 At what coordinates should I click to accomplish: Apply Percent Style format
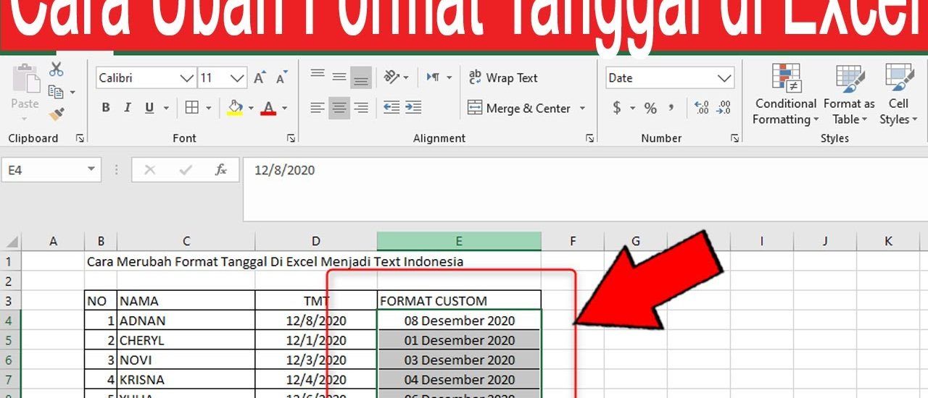(650, 108)
